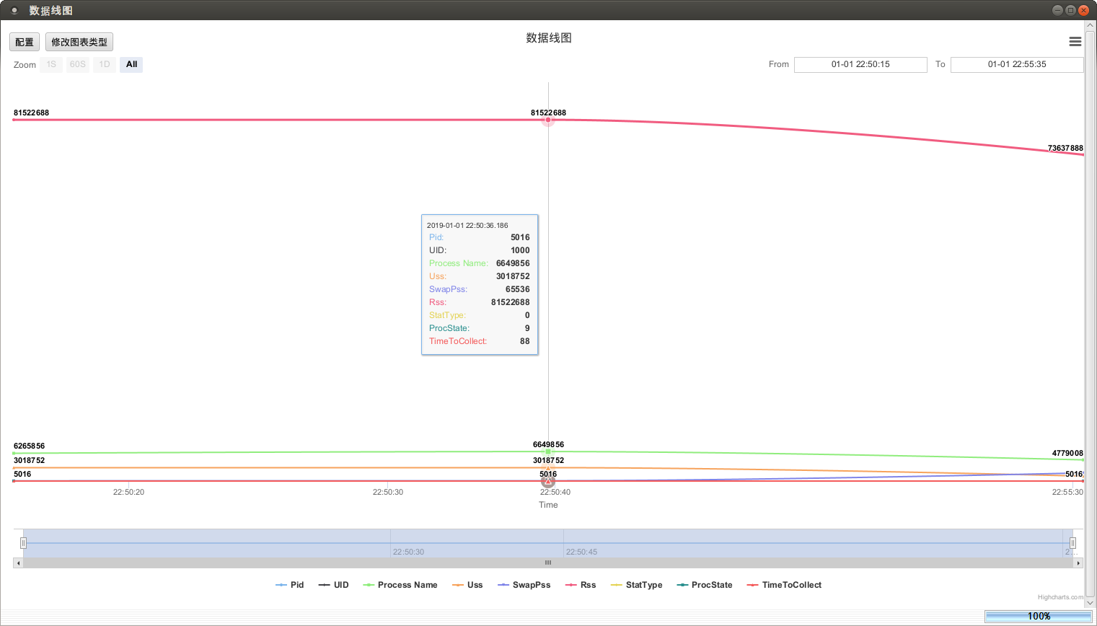Click the 修改图表类型 button

[79, 41]
